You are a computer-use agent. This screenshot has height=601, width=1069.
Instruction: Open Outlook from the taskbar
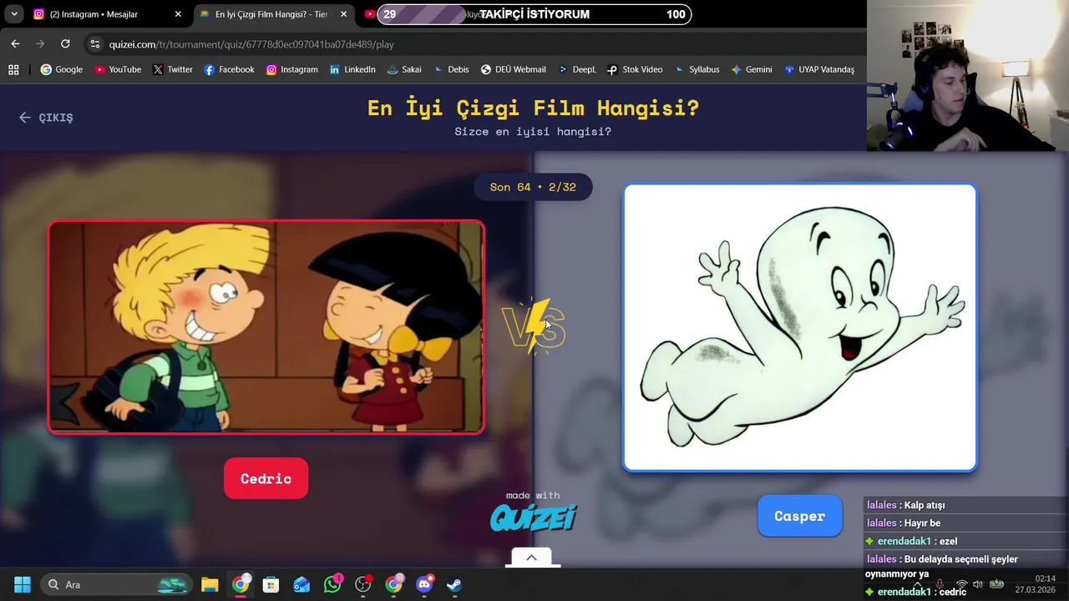301,584
